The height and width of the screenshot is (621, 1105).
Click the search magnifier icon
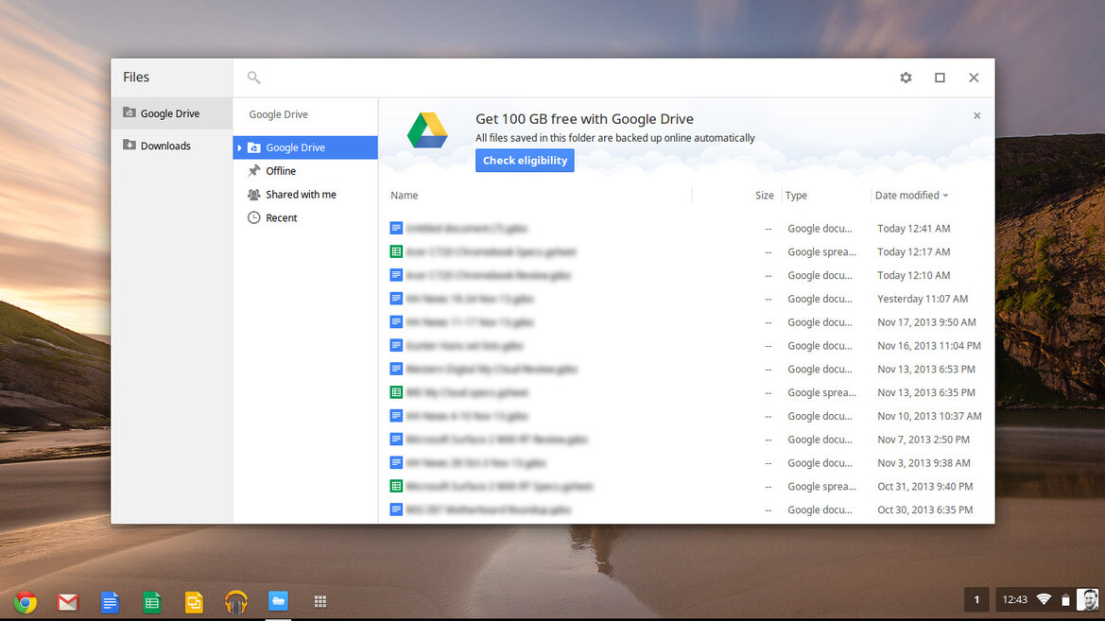point(253,78)
